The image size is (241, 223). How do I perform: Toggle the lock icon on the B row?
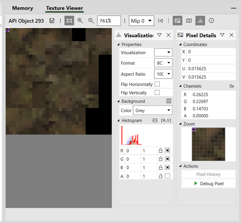[x=161, y=167]
